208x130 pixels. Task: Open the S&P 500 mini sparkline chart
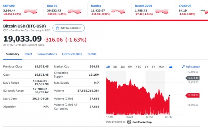(30, 12)
